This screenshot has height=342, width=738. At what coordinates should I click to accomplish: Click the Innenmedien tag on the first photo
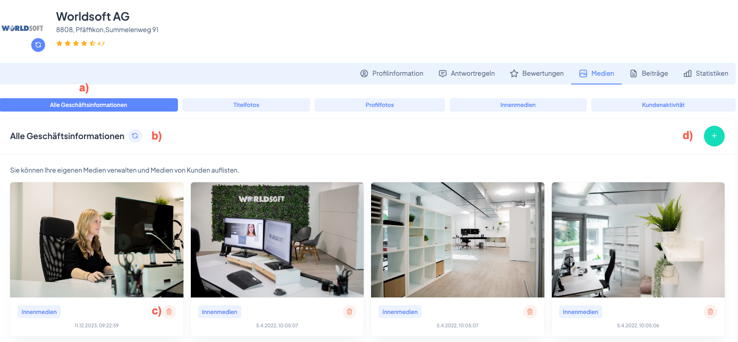click(39, 312)
